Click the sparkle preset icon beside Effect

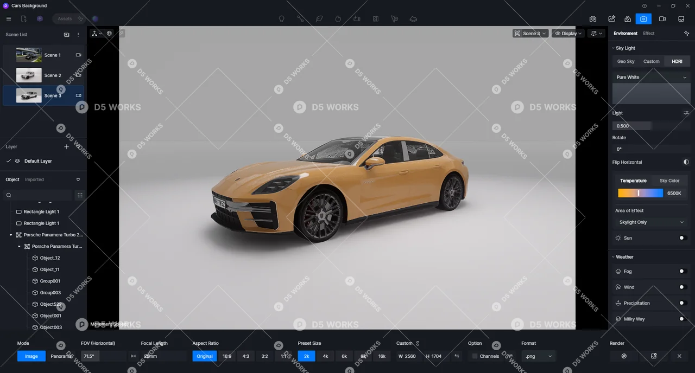click(x=687, y=34)
